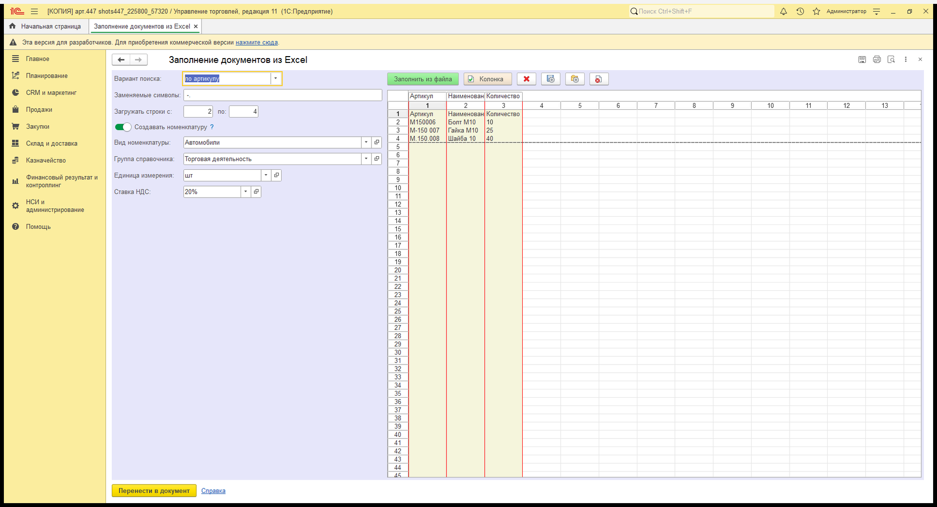Open the Единица измерения item link icon

[276, 175]
